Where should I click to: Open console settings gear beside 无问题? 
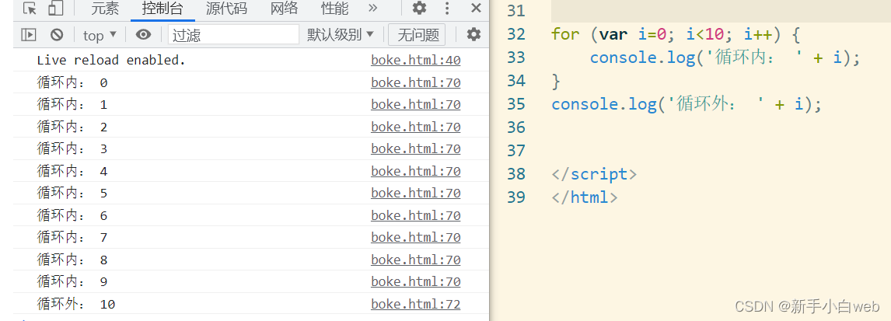pos(473,35)
